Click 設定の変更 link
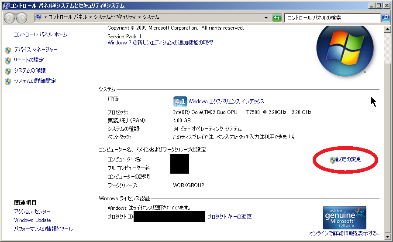 [x=348, y=159]
